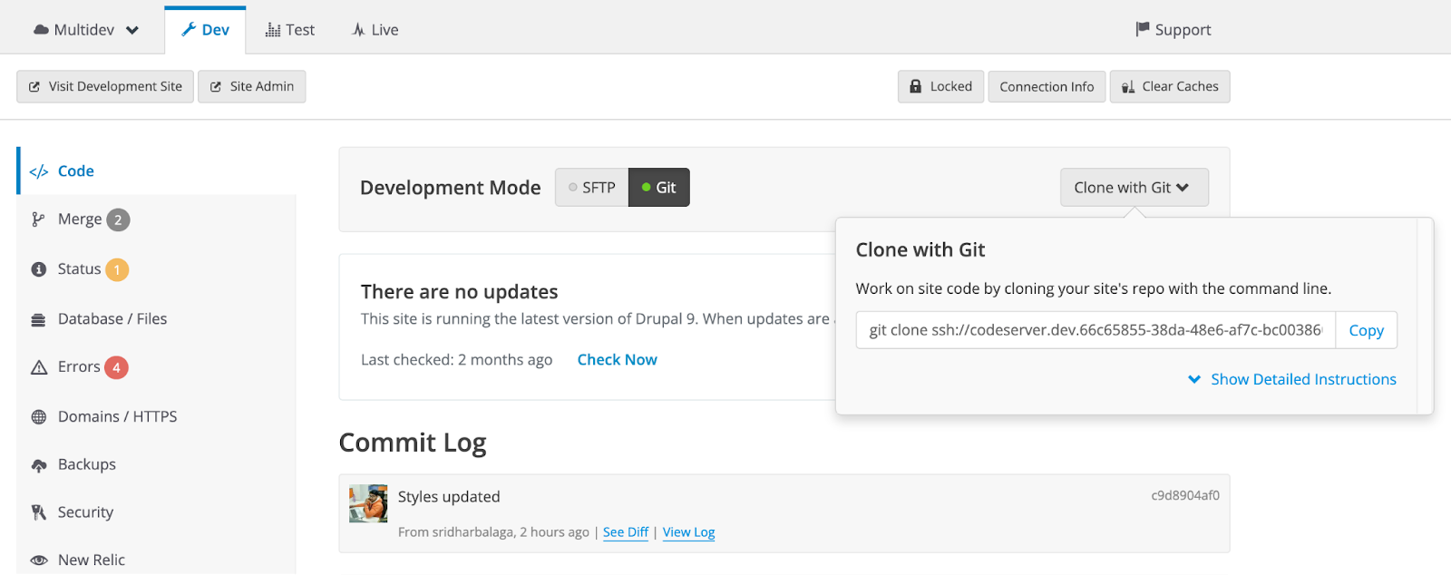
Task: Switch to the Dev environment tab
Action: point(205,30)
